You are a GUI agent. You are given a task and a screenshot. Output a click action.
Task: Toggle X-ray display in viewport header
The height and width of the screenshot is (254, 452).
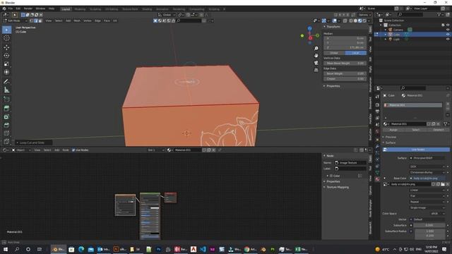point(345,20)
